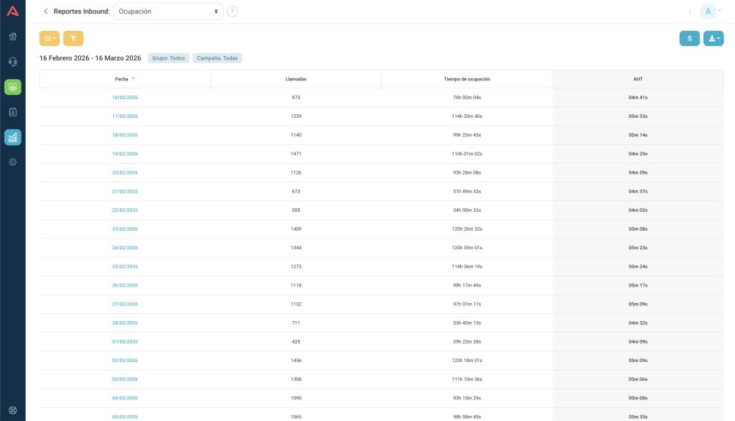The image size is (735, 421).
Task: Open the clipboard sidebar icon
Action: [12, 112]
